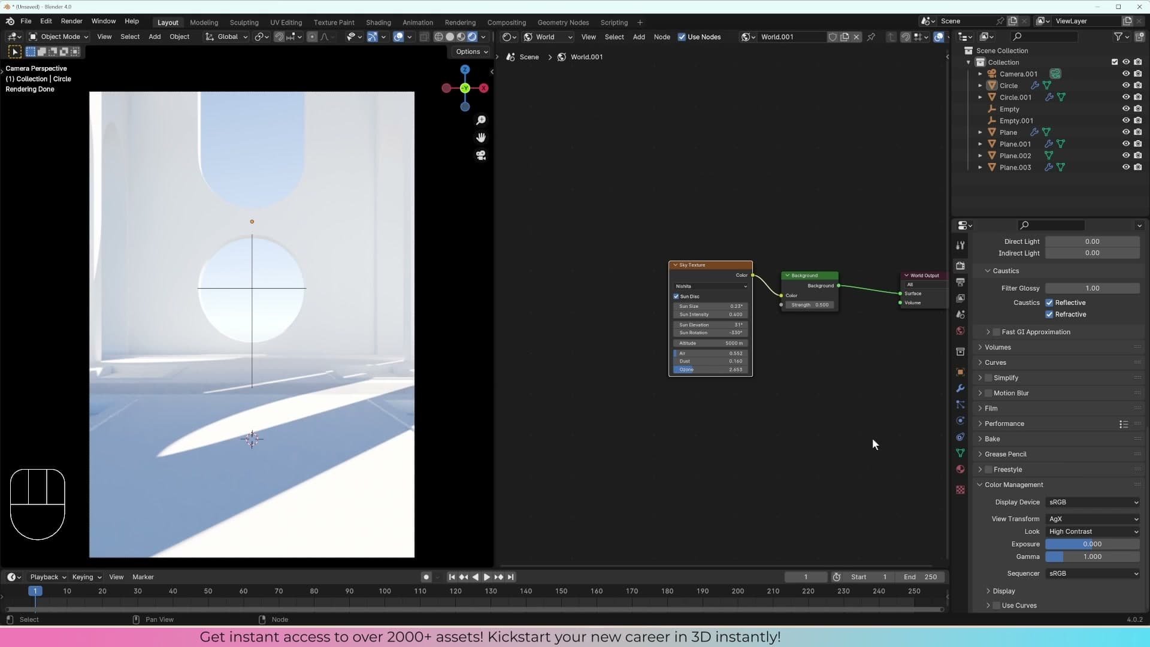The width and height of the screenshot is (1150, 647).
Task: Toggle Use Nodes checkbox
Action: tap(682, 37)
